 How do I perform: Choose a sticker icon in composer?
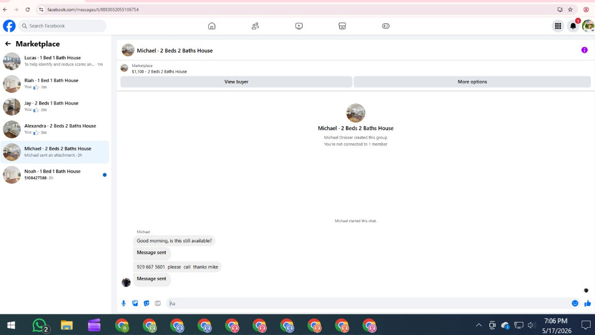tap(147, 303)
